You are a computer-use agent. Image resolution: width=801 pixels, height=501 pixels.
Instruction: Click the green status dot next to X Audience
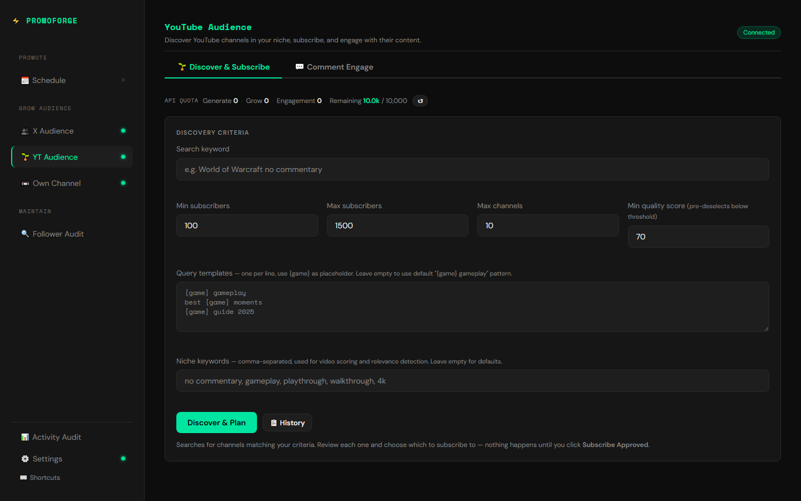pos(123,131)
